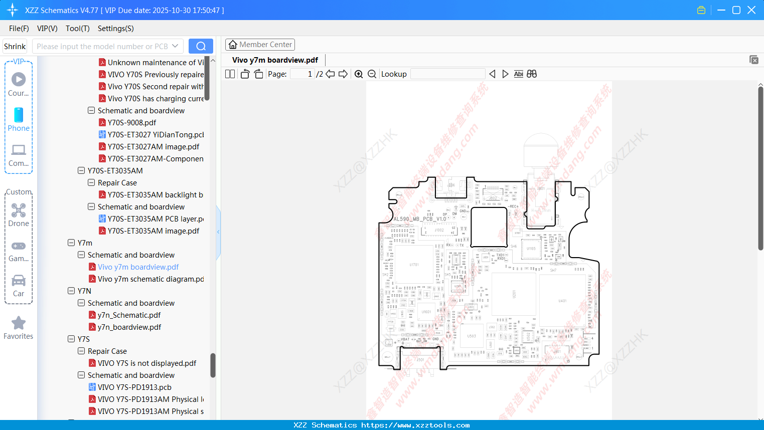Open the Course section in sidebar
This screenshot has height=430, width=764.
click(x=19, y=84)
